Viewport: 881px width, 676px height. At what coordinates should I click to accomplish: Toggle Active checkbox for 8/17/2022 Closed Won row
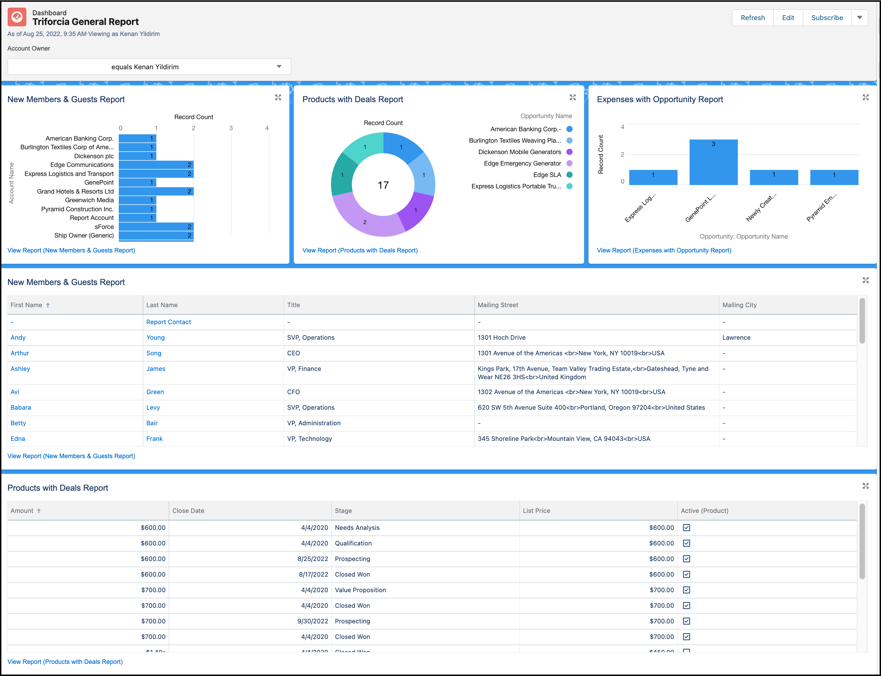coord(686,574)
